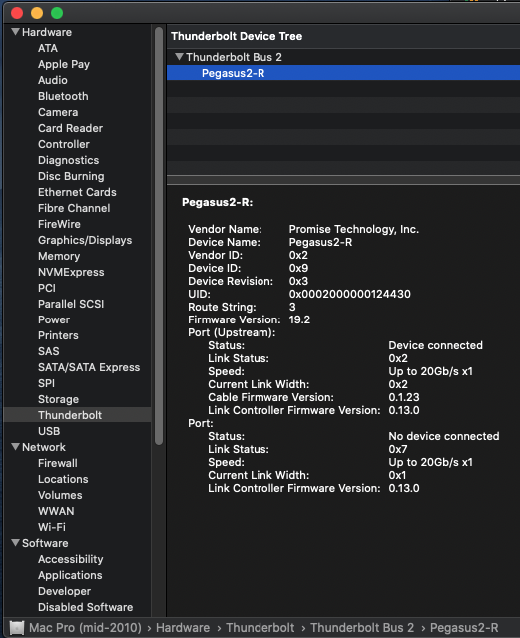
Task: Open the Controller entry
Action: pyautogui.click(x=64, y=144)
